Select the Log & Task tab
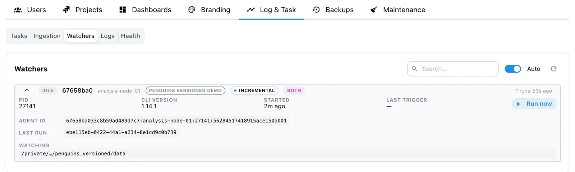 (271, 10)
